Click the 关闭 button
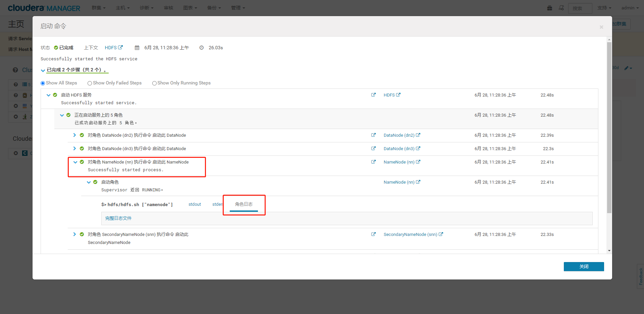 coord(584,266)
